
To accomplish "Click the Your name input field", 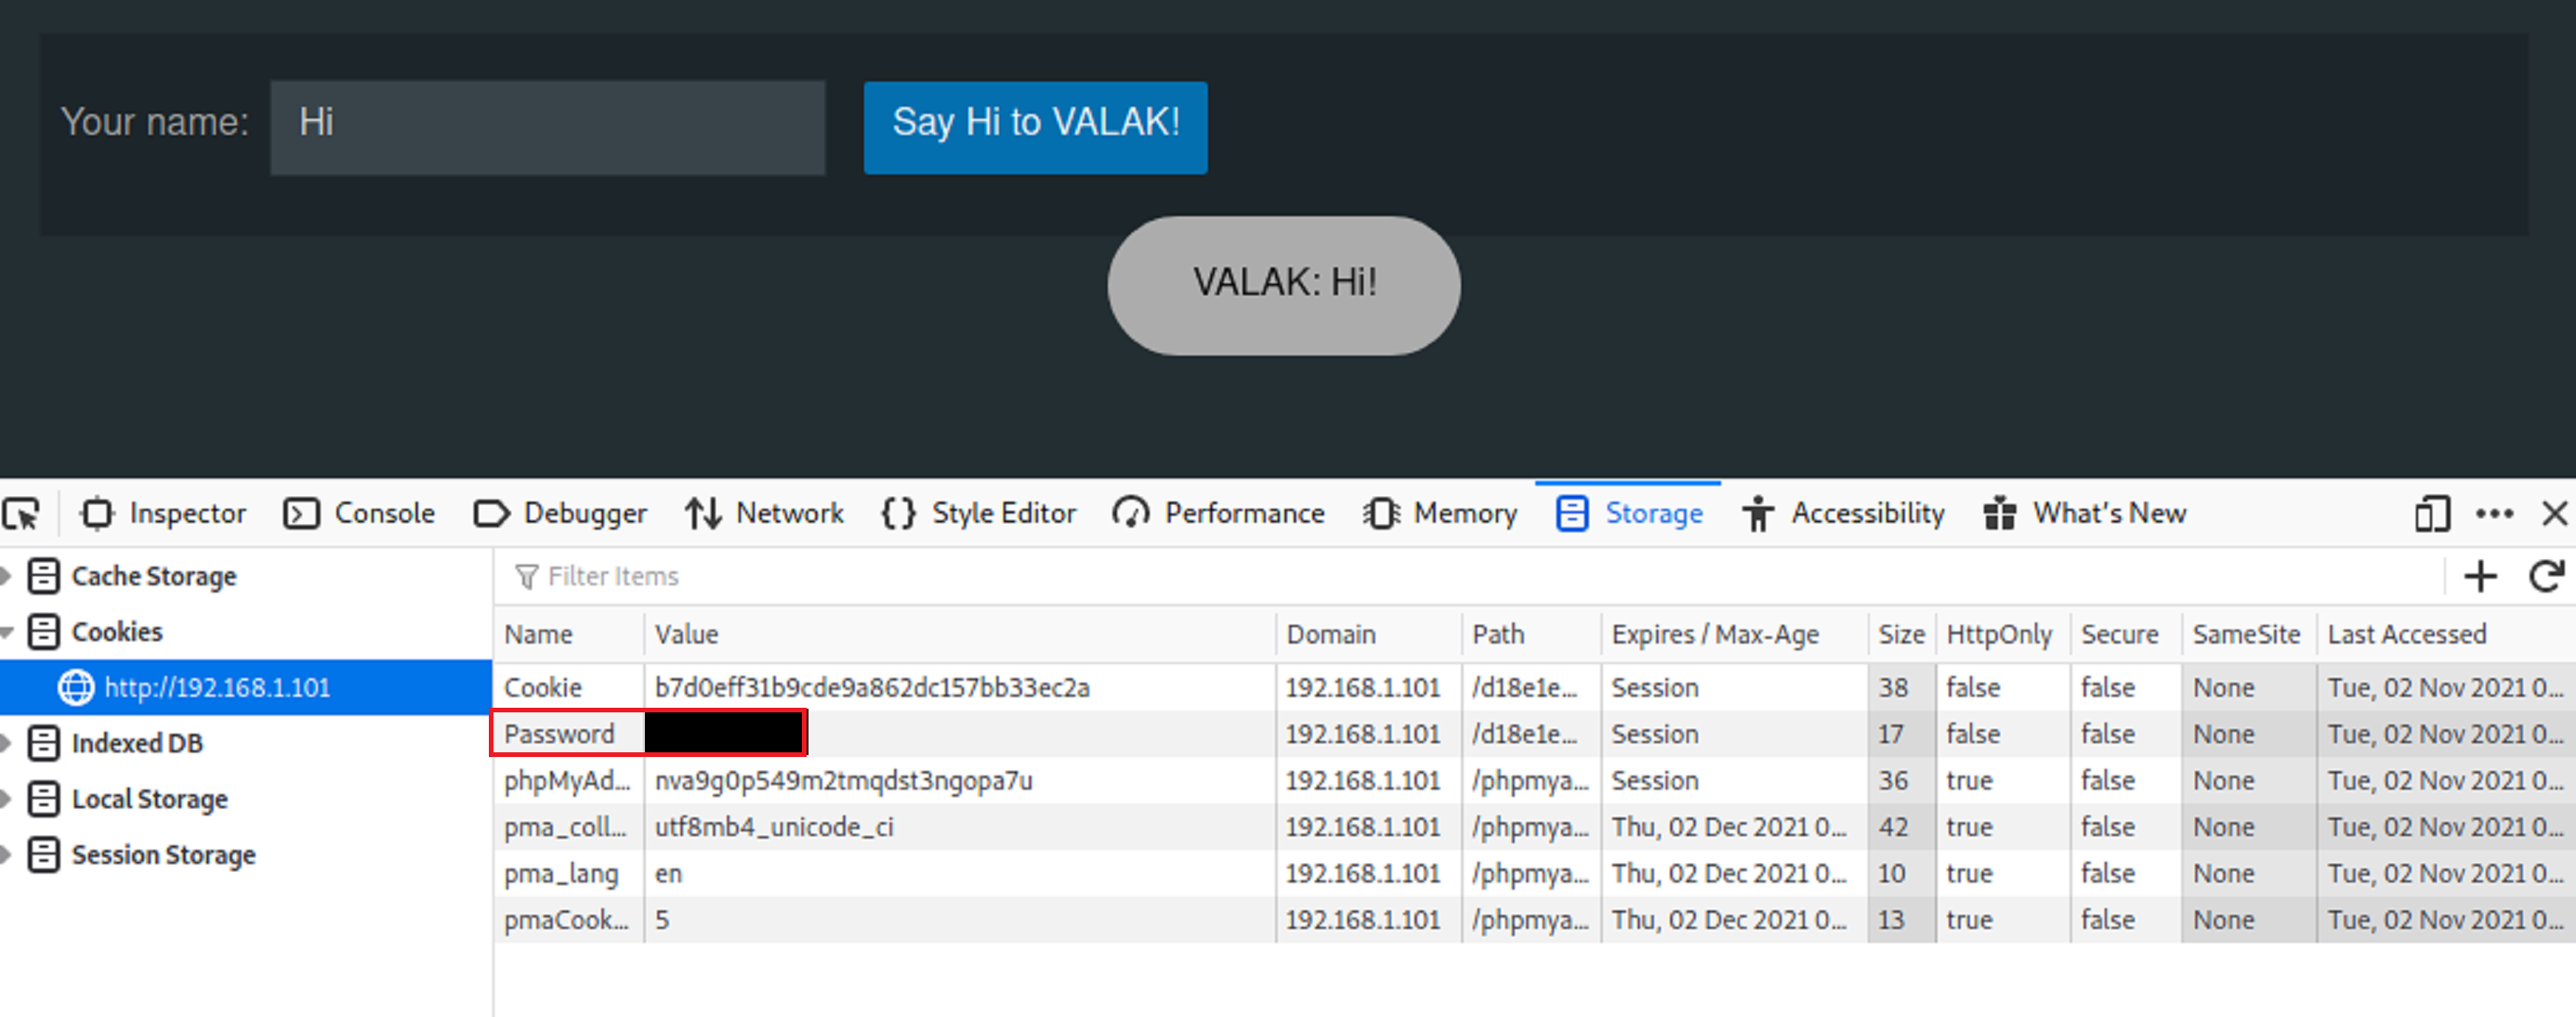I will pos(547,127).
